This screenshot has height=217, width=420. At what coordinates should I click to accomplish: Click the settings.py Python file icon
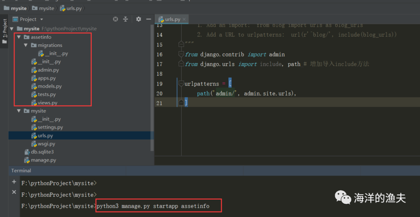[34, 127]
